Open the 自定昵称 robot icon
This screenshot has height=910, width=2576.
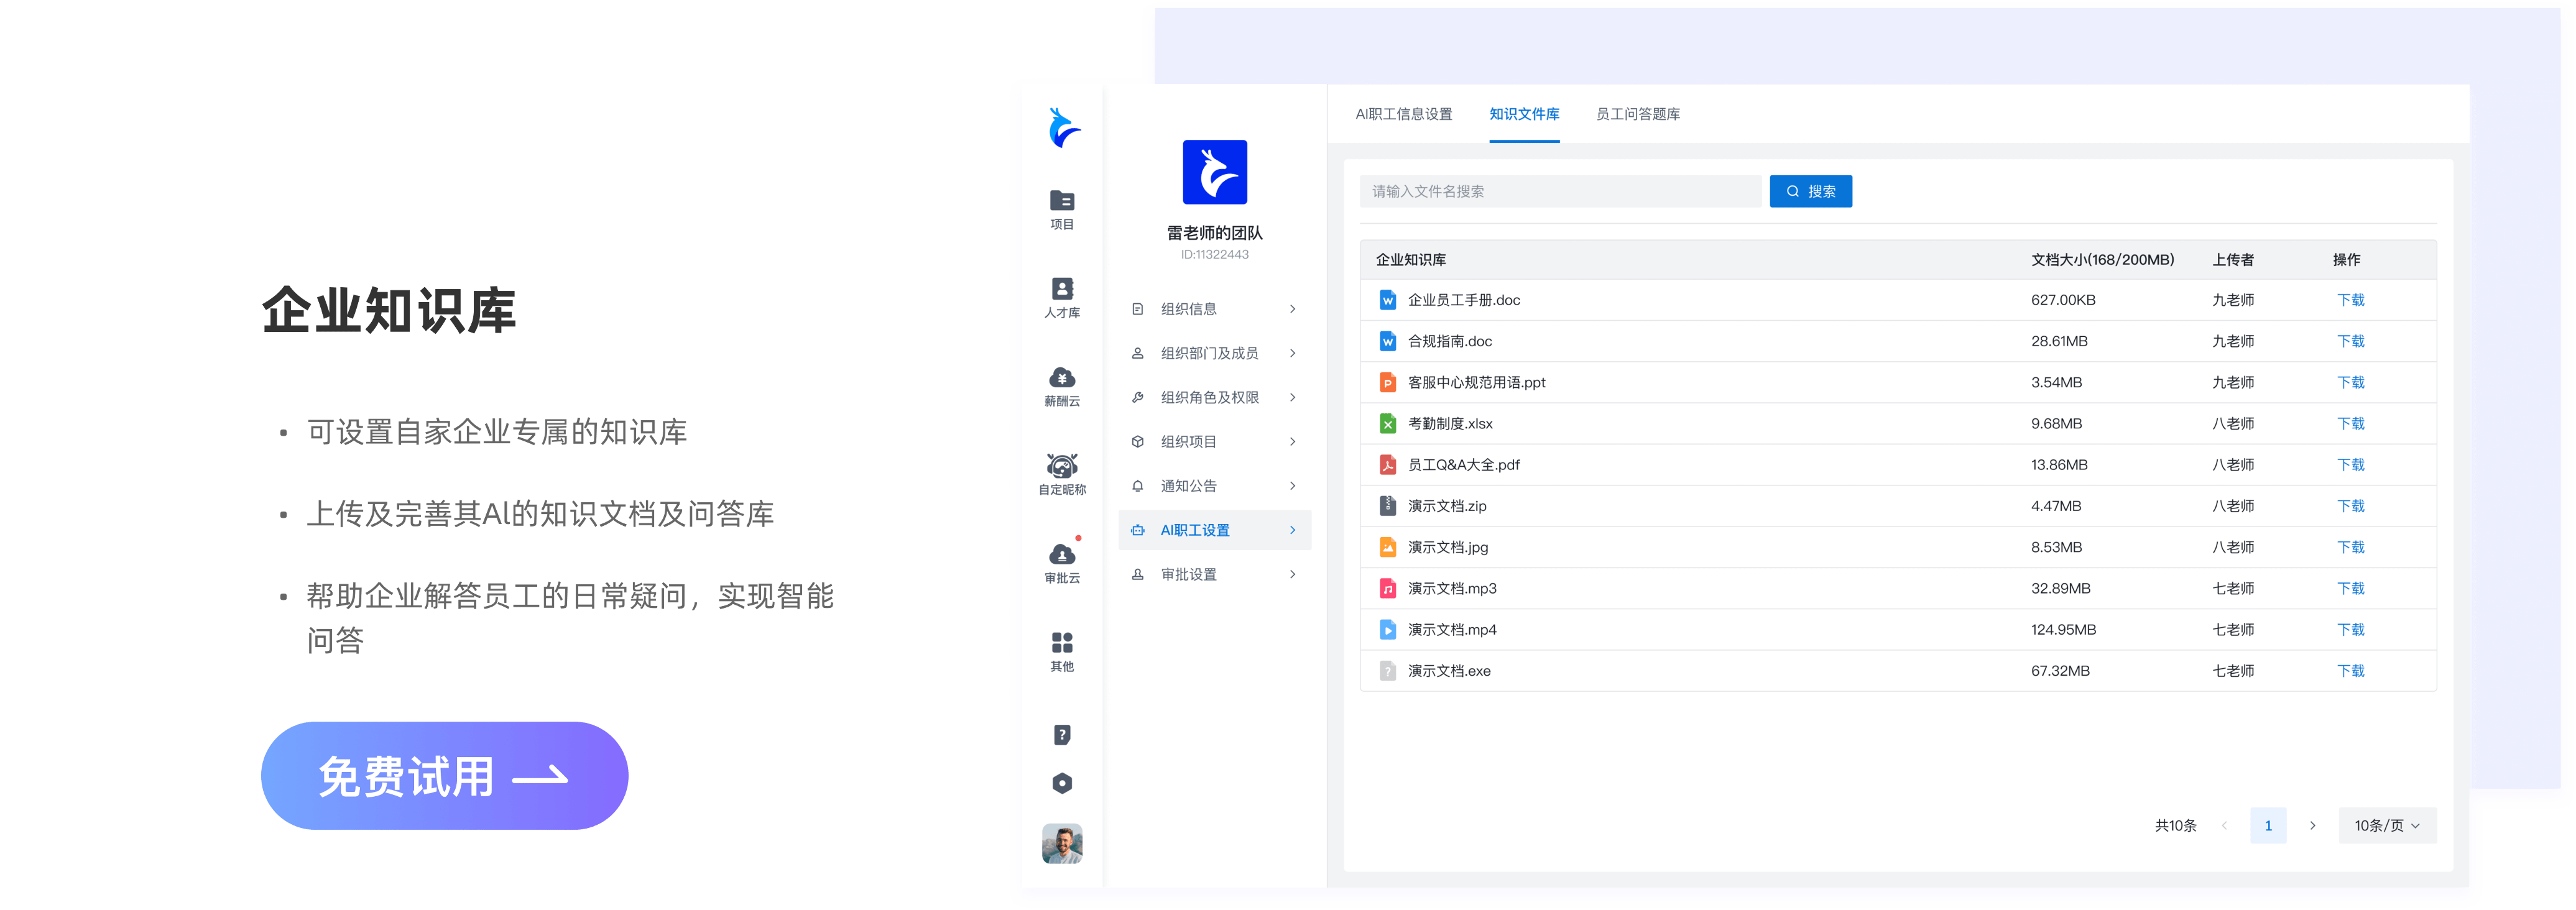(1062, 473)
